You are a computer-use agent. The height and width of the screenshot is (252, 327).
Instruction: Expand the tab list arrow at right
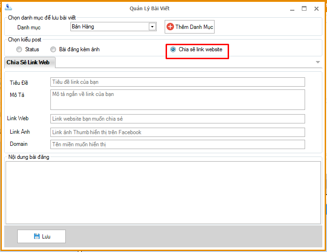tap(318, 62)
